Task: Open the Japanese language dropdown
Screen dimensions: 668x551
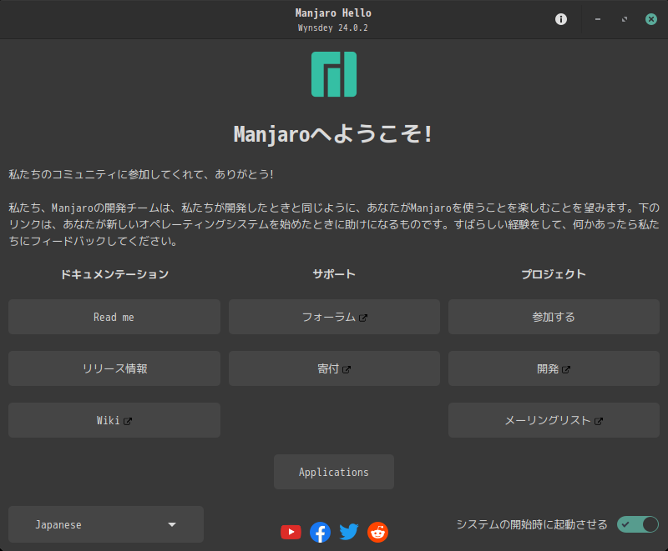Action: [106, 524]
